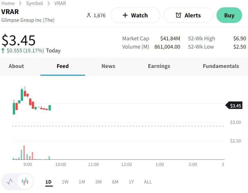The width and height of the screenshot is (248, 193).
Task: Select the 6M time range
Action: 115,182
